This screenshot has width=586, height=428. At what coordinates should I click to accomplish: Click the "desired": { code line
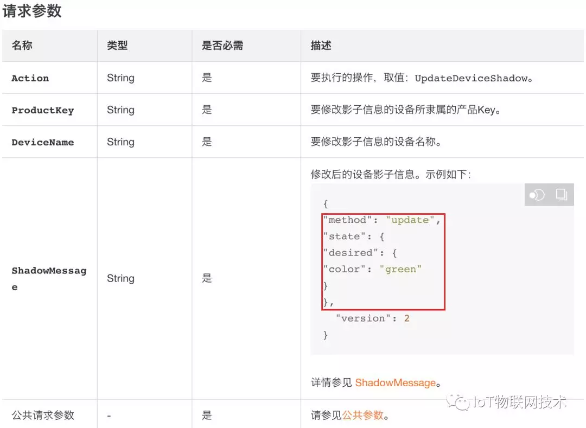360,253
